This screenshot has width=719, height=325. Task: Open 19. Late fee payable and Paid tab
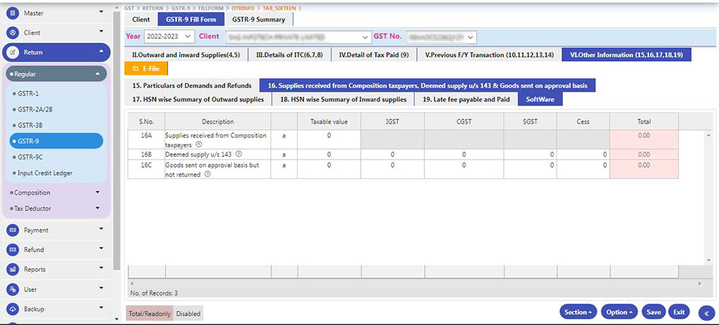[466, 99]
